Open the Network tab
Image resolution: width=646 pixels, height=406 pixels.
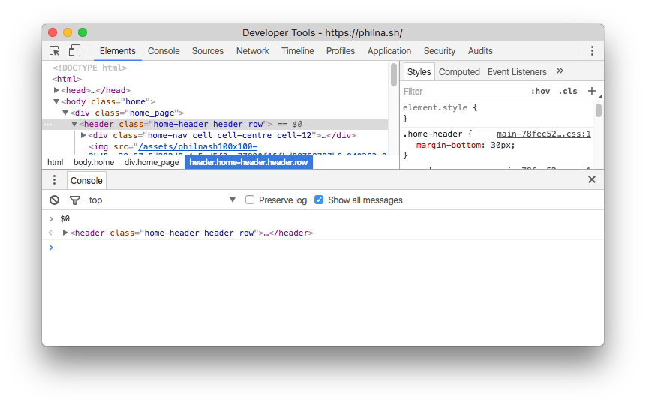253,51
